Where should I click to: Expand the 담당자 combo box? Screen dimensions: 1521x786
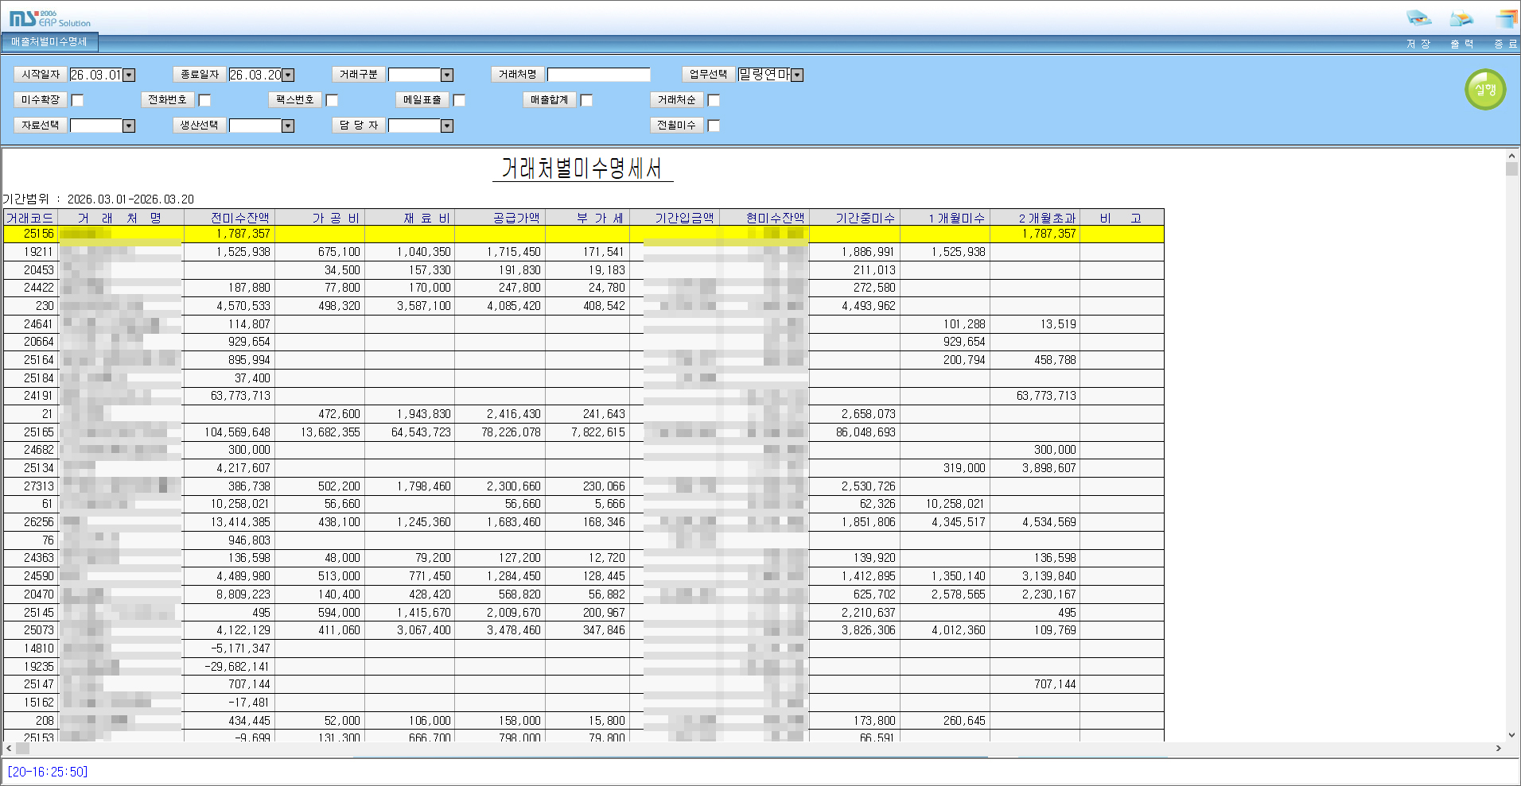pos(447,126)
